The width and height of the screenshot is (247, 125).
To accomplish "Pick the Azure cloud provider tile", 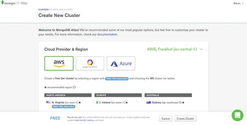I will tap(121, 63).
